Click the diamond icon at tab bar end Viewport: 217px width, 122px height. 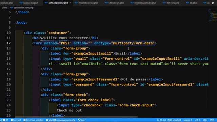click(213, 3)
